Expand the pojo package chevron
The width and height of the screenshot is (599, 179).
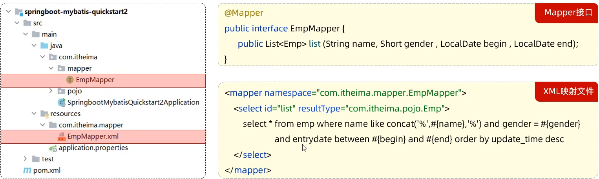click(x=51, y=91)
